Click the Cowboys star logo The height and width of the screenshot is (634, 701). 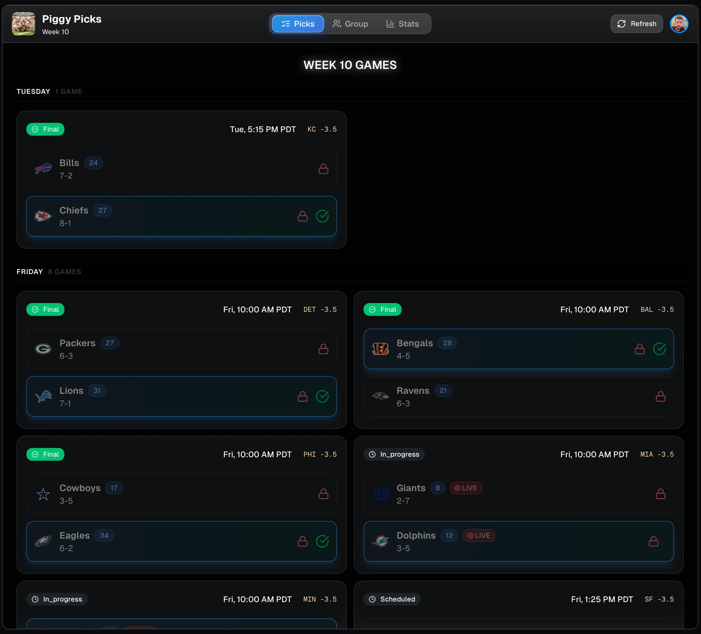pyautogui.click(x=43, y=494)
